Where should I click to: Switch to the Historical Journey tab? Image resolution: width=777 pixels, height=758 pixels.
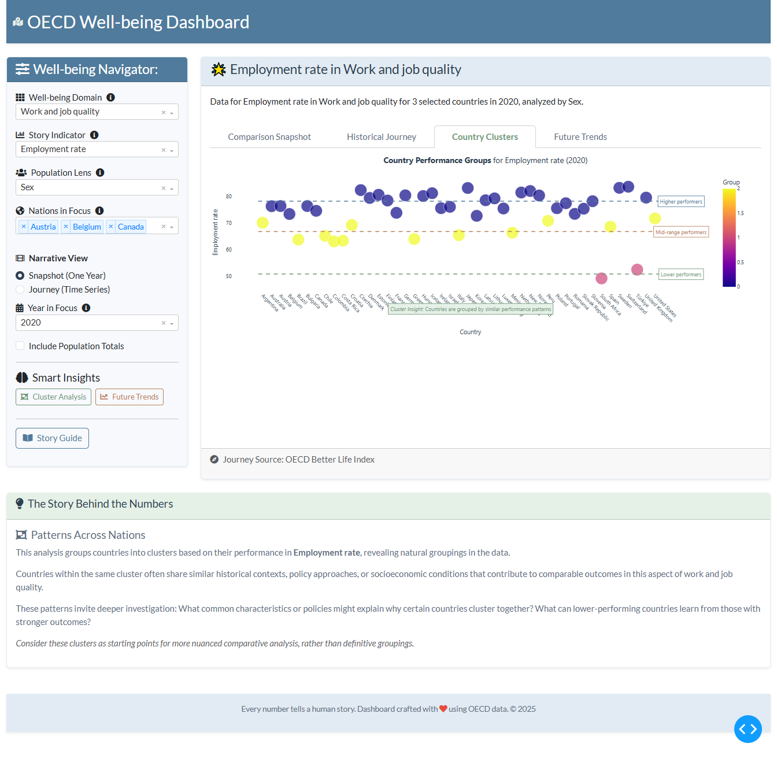point(382,137)
